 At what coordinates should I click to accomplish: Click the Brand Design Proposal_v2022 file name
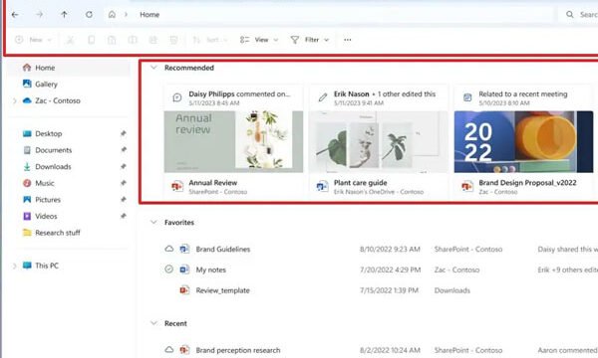pos(527,183)
